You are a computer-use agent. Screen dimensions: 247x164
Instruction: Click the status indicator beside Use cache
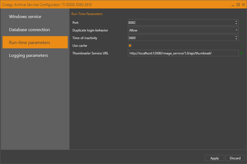pos(242,46)
